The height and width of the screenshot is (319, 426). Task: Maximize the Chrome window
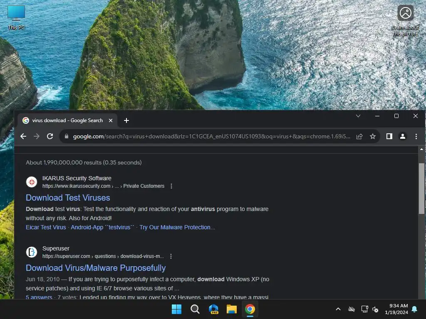396,116
